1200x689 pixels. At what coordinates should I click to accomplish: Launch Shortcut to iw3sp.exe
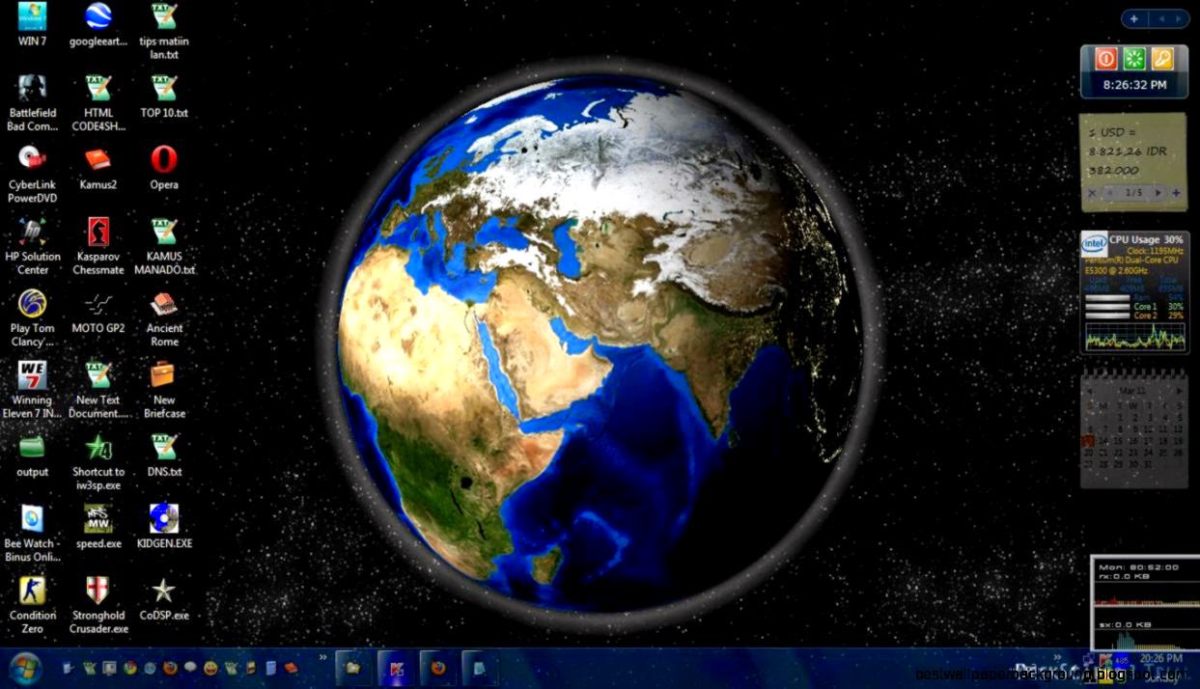pos(98,462)
